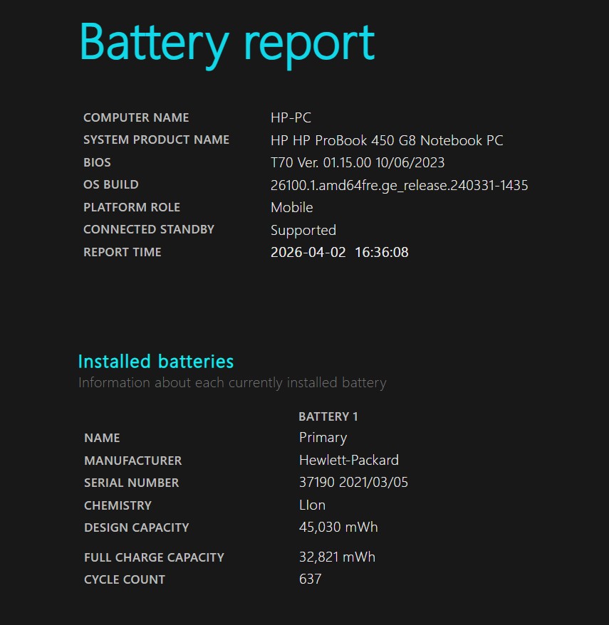The width and height of the screenshot is (609, 625).
Task: Click the HP-PC computer name value
Action: click(x=291, y=118)
